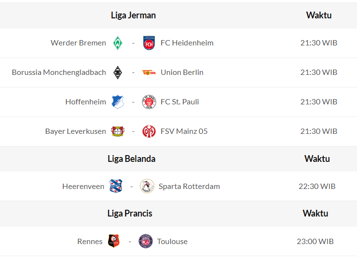This screenshot has width=357, height=260.
Task: Click the Werder Bremen club crest
Action: point(118,43)
